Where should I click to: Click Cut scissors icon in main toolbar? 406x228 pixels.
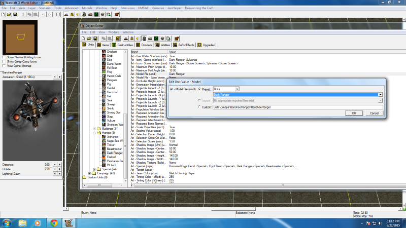tap(23, 15)
